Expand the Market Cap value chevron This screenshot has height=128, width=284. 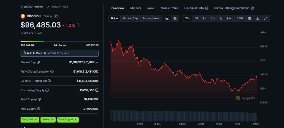coord(97,62)
